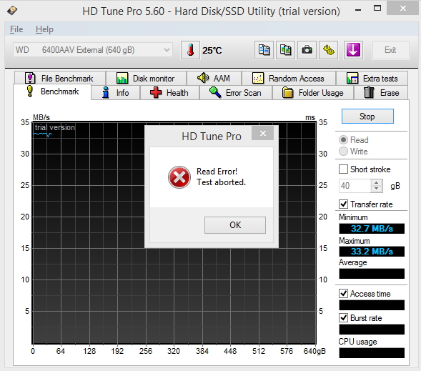Open the Disk monitor tab

pyautogui.click(x=146, y=79)
